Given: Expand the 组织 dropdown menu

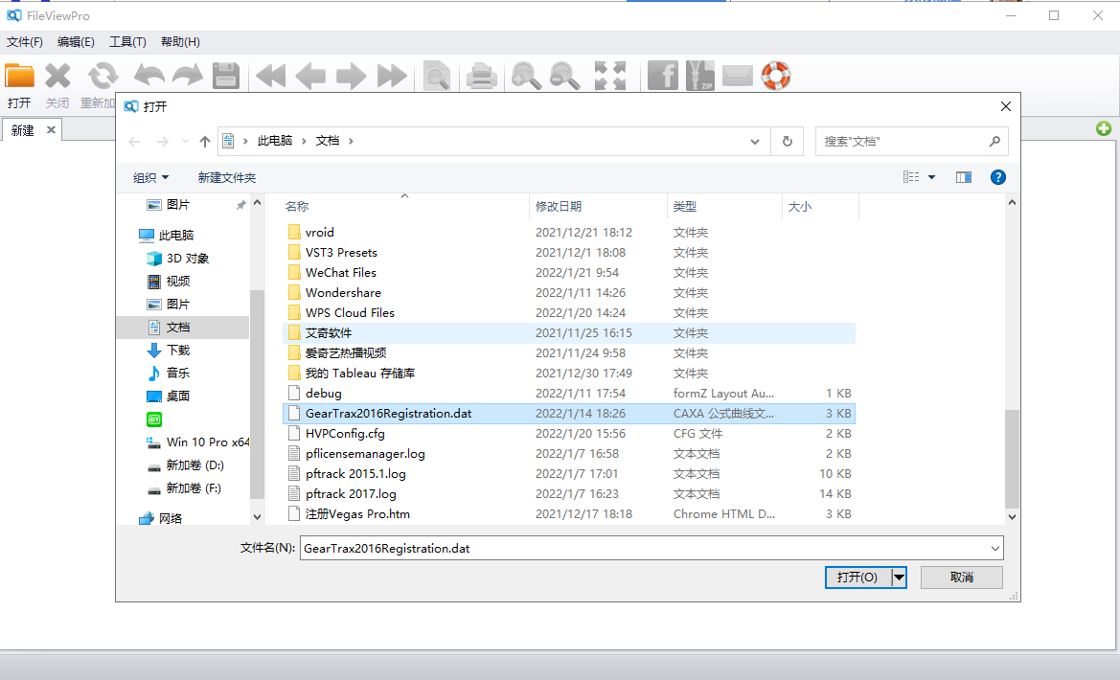Looking at the screenshot, I should [150, 176].
